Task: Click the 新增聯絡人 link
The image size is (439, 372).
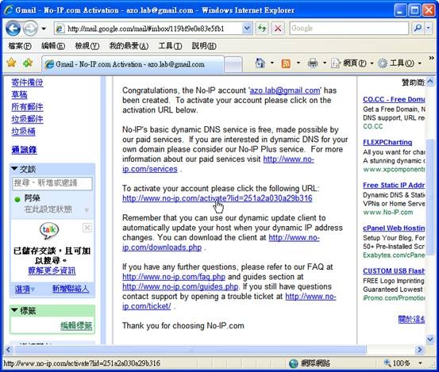Action: click(71, 289)
